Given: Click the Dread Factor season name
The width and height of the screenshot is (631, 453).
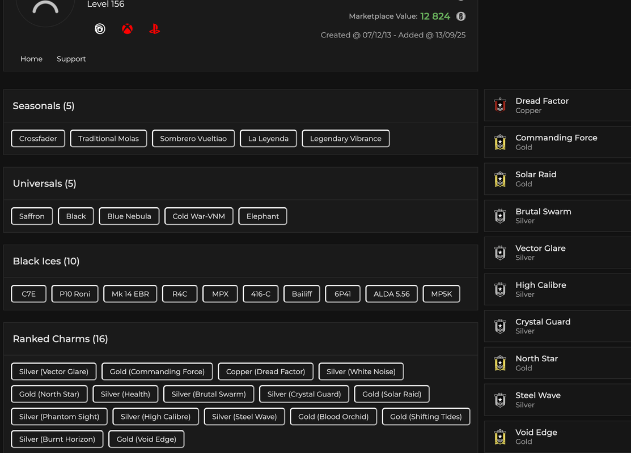Looking at the screenshot, I should coord(542,101).
